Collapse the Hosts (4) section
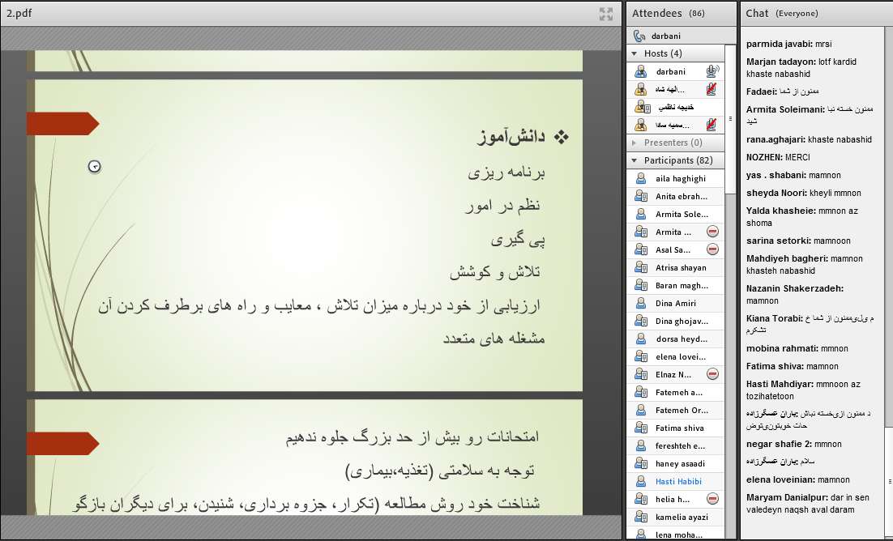This screenshot has width=893, height=541. tap(634, 53)
